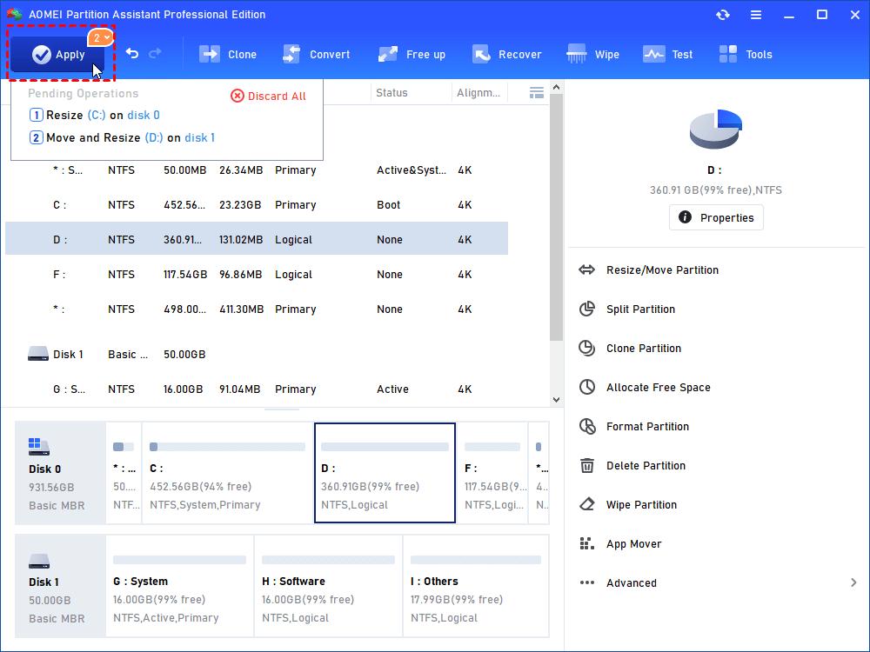Click the Apply button

point(57,54)
